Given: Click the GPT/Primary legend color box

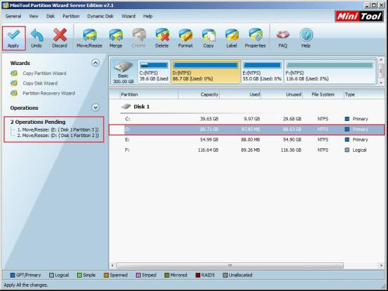Looking at the screenshot, I should coord(13,275).
